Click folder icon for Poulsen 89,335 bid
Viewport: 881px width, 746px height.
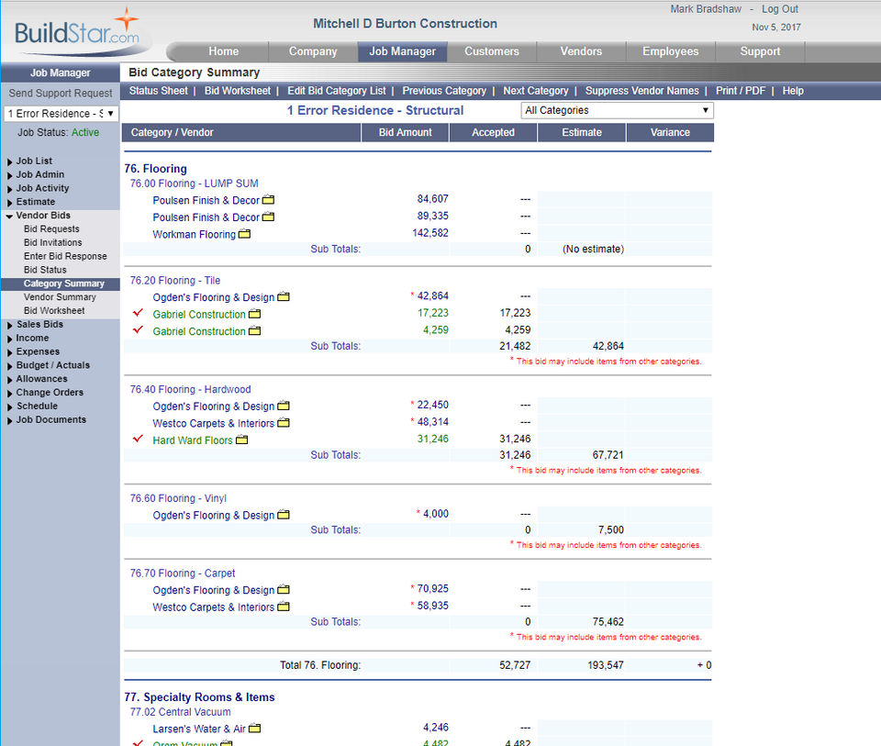[x=268, y=217]
